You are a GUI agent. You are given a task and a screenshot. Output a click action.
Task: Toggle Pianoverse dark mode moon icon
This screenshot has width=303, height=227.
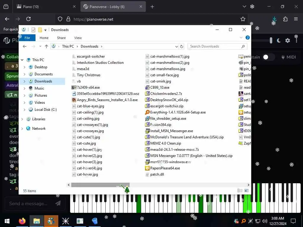(279, 40)
